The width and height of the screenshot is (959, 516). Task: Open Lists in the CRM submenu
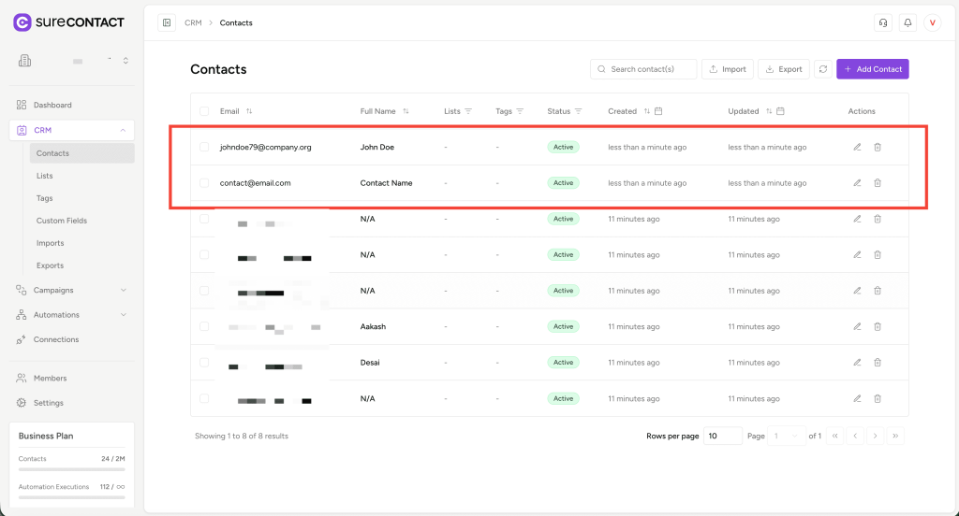[45, 176]
